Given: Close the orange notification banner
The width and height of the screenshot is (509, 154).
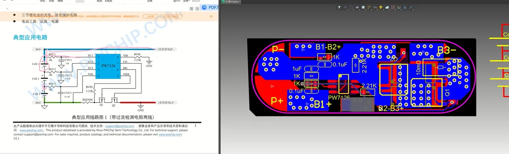Looking at the screenshot, I should (x=212, y=16).
